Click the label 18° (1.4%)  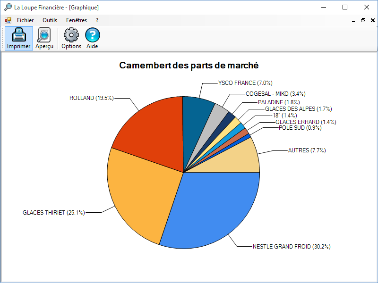[x=285, y=116]
